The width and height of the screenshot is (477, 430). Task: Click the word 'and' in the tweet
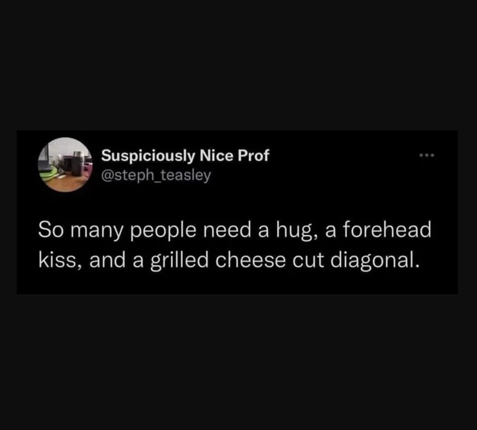coord(107,261)
